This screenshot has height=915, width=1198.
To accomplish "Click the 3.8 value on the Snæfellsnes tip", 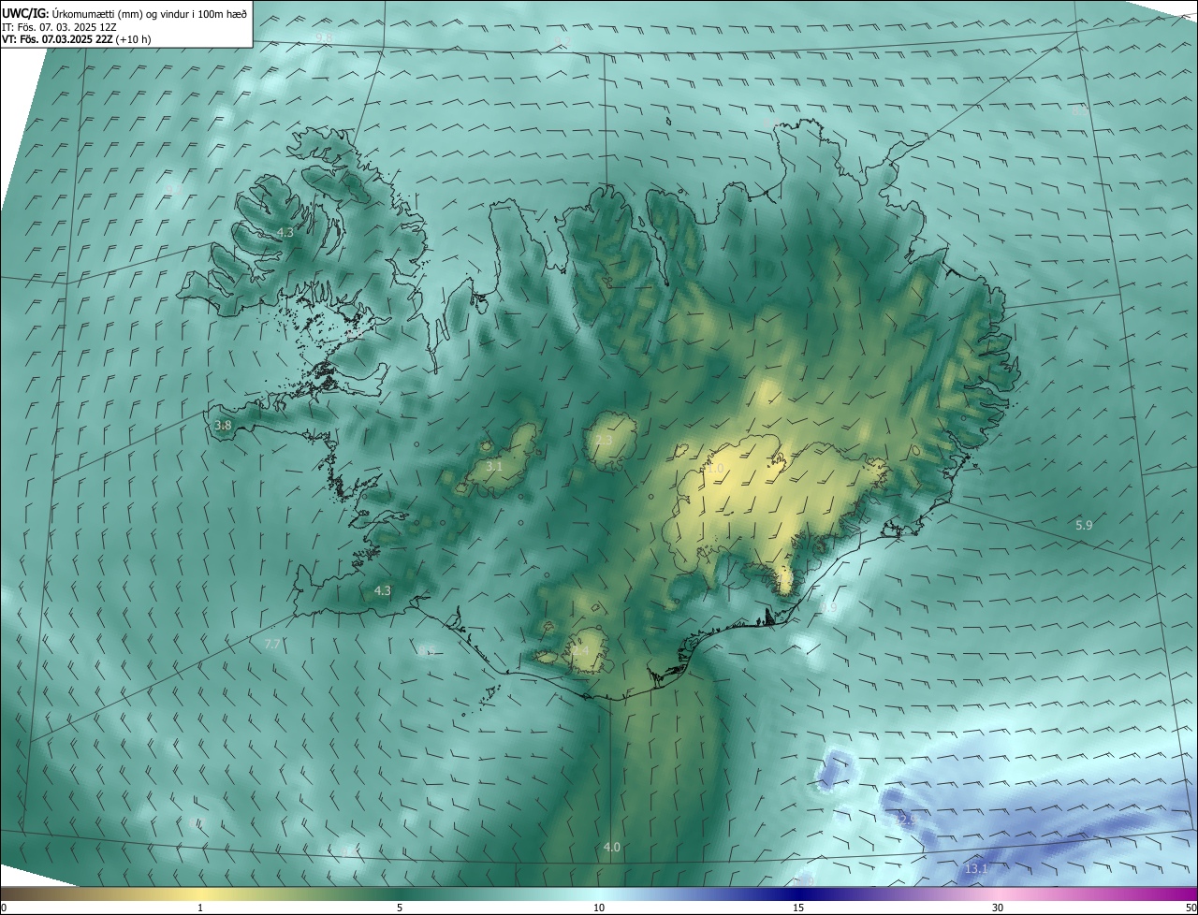I will tap(223, 426).
